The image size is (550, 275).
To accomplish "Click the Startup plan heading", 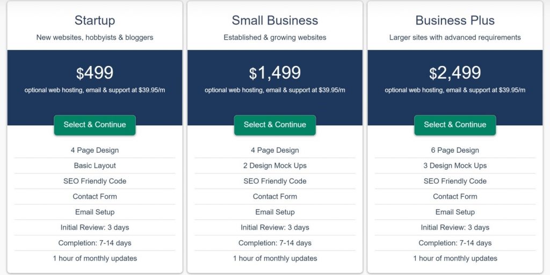I will (x=95, y=20).
